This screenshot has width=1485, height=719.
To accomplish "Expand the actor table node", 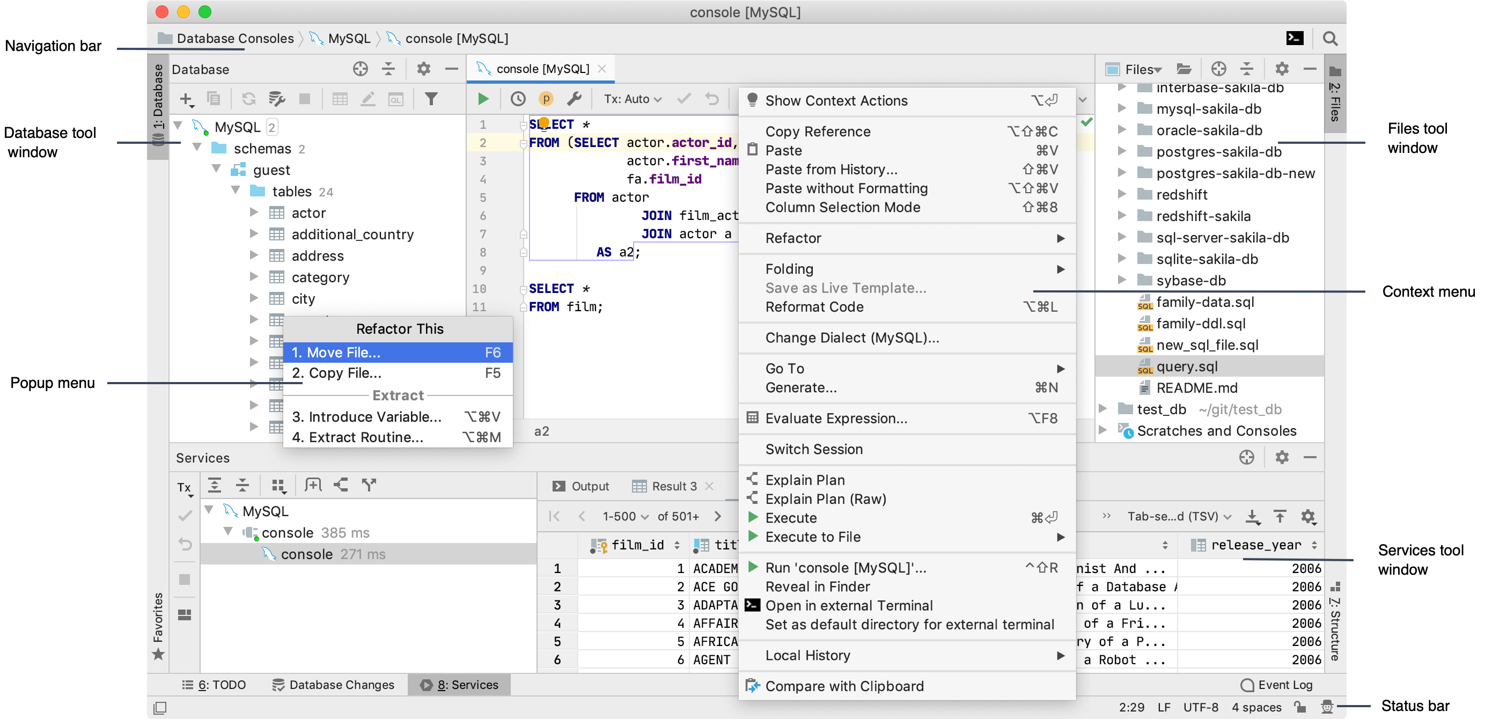I will (x=254, y=212).
